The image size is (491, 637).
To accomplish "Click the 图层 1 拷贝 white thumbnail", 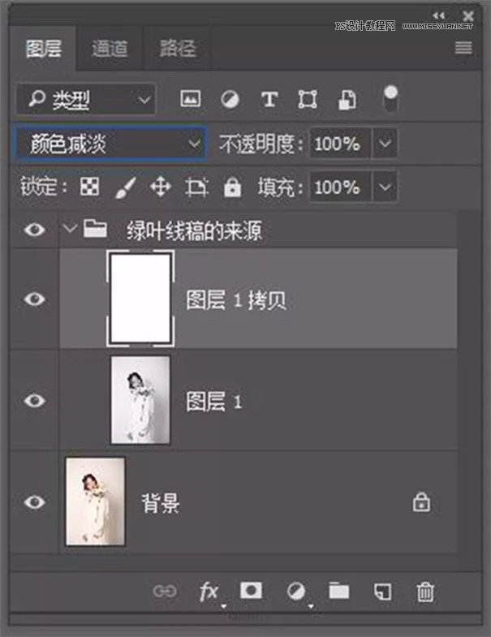I will [140, 298].
